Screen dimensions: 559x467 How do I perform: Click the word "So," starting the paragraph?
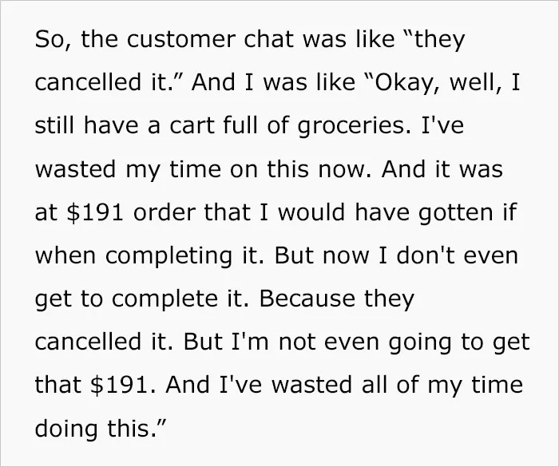(x=54, y=40)
